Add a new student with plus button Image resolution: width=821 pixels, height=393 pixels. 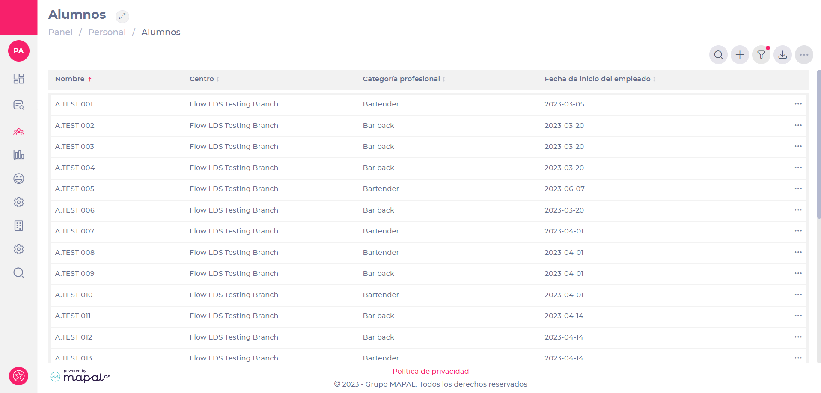(x=740, y=55)
